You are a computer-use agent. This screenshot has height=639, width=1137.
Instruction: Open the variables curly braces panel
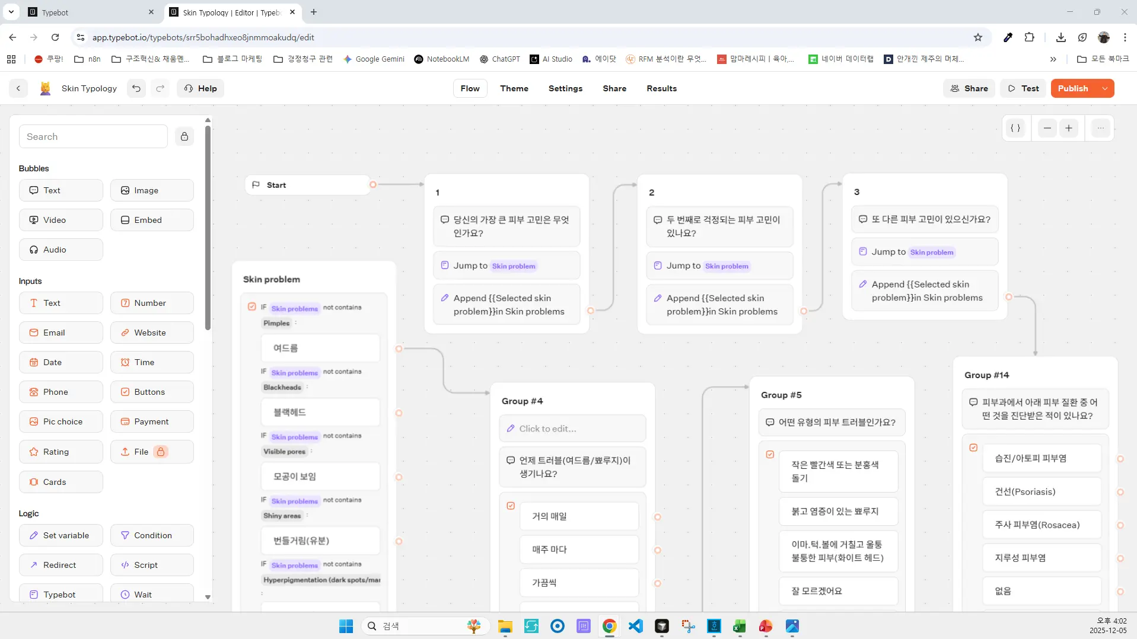coord(1015,128)
